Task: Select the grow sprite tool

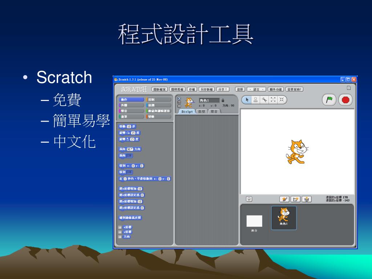Action: 273,100
